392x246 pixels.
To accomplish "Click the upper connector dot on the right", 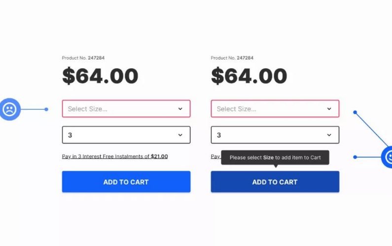I will [355, 112].
